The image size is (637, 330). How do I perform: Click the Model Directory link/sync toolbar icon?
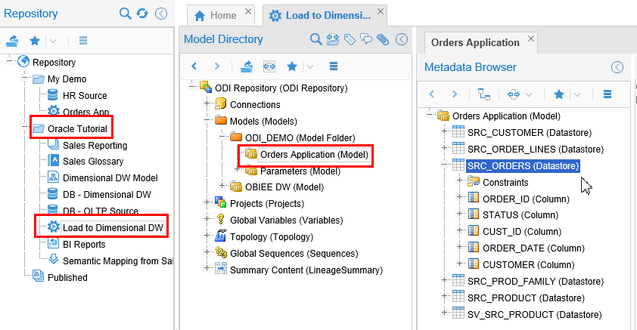point(269,66)
